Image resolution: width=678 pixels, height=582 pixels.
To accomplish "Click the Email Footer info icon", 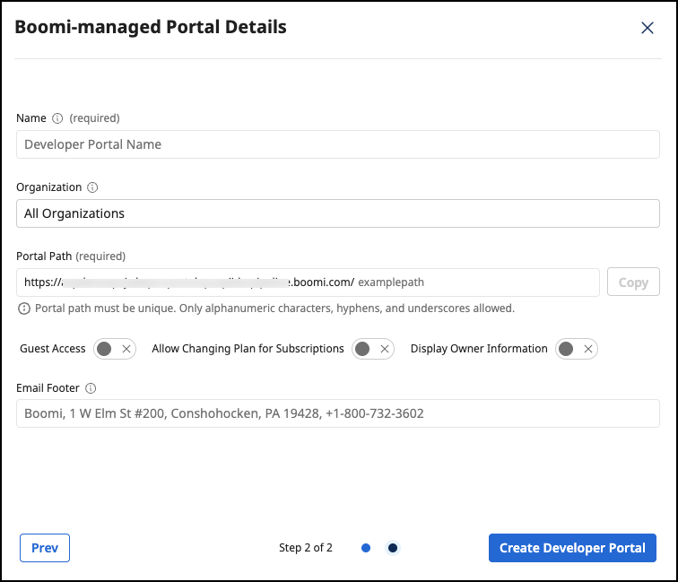I will (91, 389).
